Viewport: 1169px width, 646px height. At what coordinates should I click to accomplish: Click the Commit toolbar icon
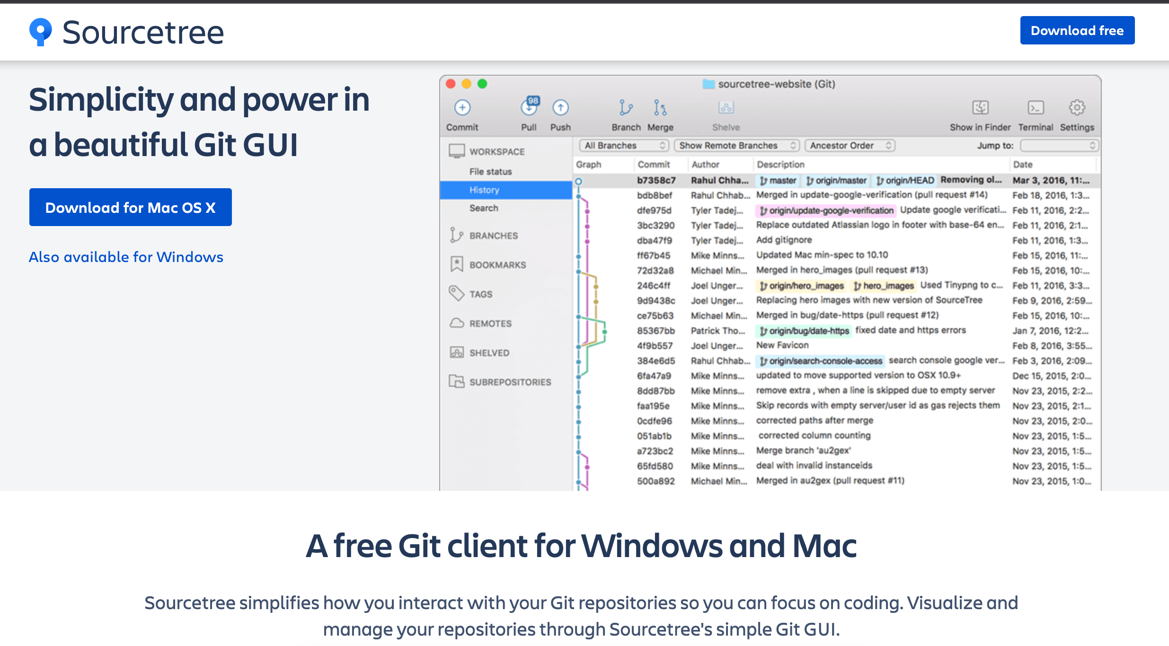tap(462, 108)
